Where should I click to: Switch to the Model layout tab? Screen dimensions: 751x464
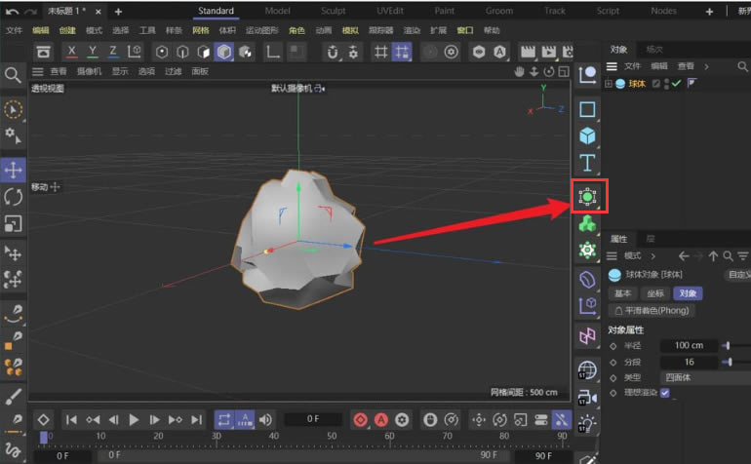(x=277, y=11)
